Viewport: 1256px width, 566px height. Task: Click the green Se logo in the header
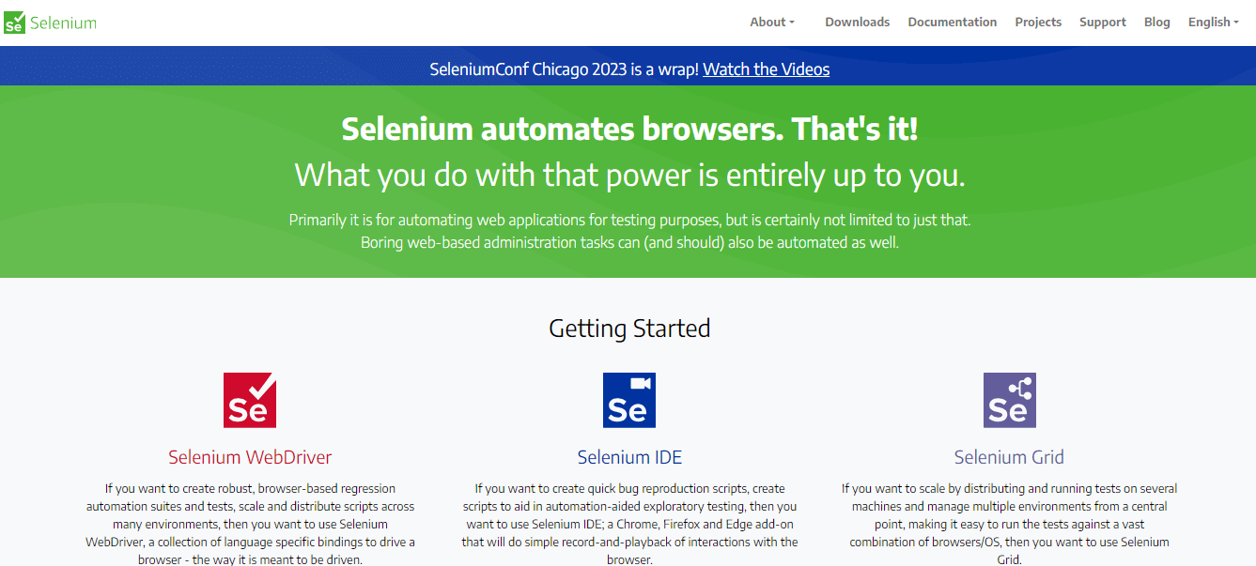coord(15,21)
